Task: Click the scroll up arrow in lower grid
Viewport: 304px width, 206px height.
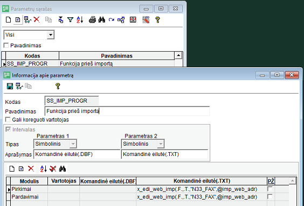Action: (x=292, y=181)
